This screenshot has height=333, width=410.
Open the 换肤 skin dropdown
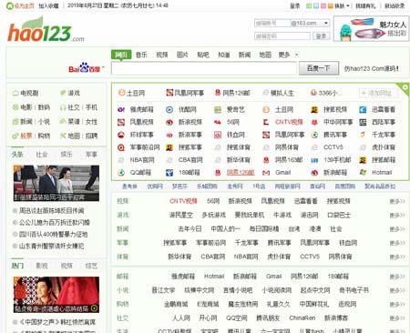[342, 5]
